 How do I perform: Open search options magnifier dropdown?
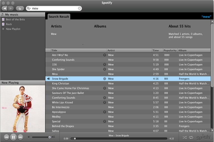pos(29,8)
